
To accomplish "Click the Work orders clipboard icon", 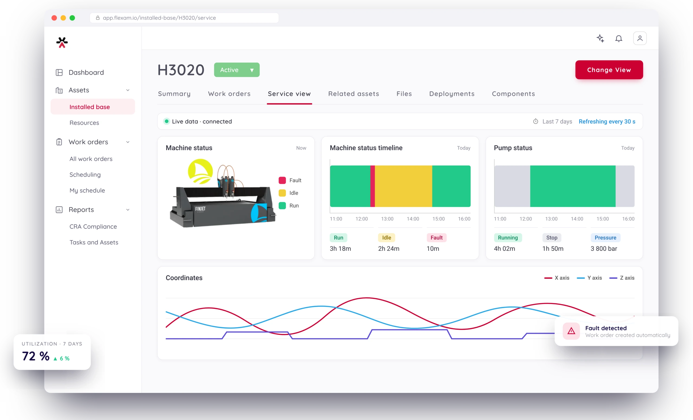I will (59, 142).
